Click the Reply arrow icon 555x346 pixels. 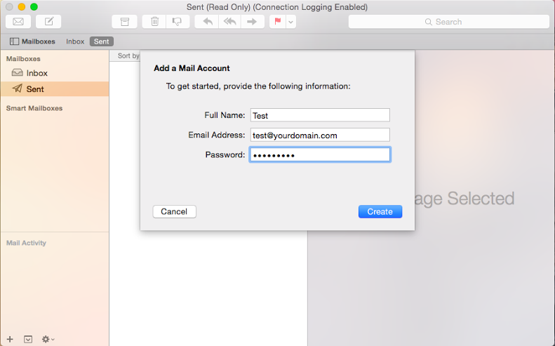click(x=207, y=22)
